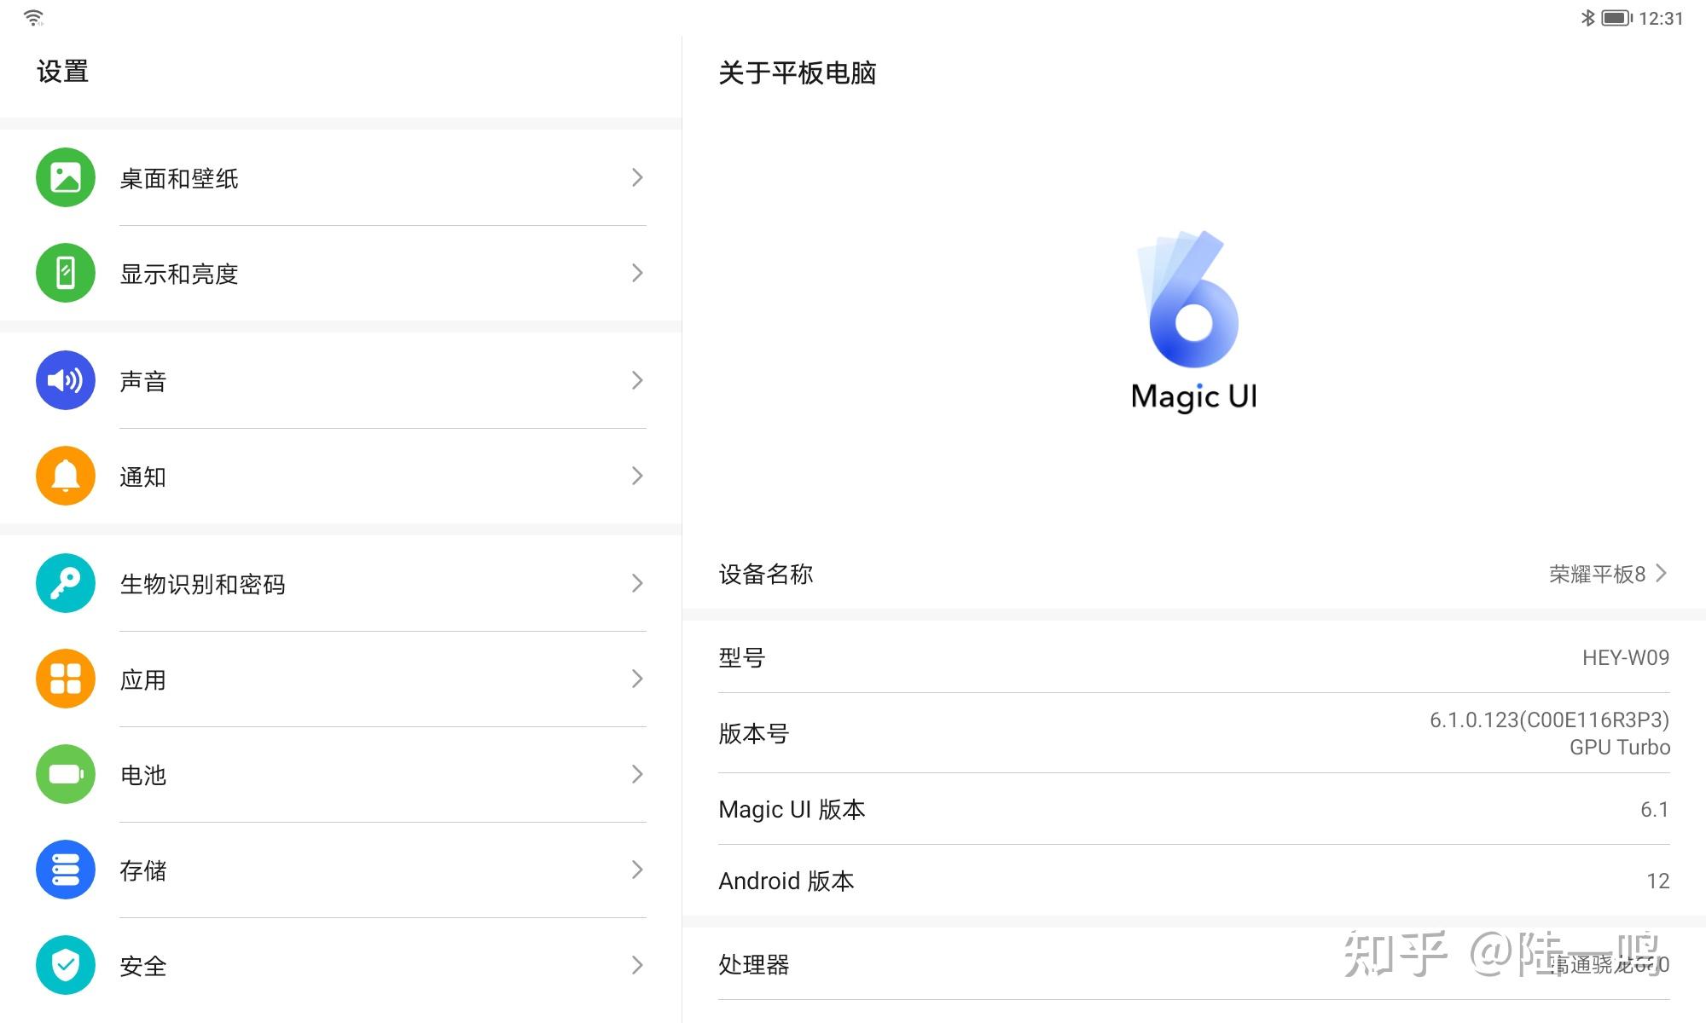Image resolution: width=1706 pixels, height=1023 pixels.
Task: Expand 桌面和壁纸 chevron arrow
Action: (637, 177)
